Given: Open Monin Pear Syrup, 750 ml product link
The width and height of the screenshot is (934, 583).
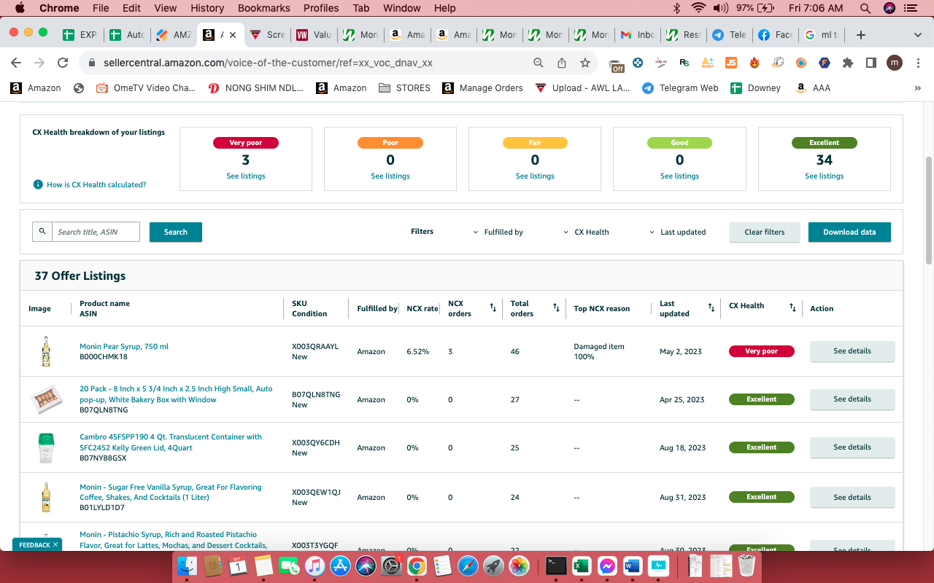Looking at the screenshot, I should (124, 346).
